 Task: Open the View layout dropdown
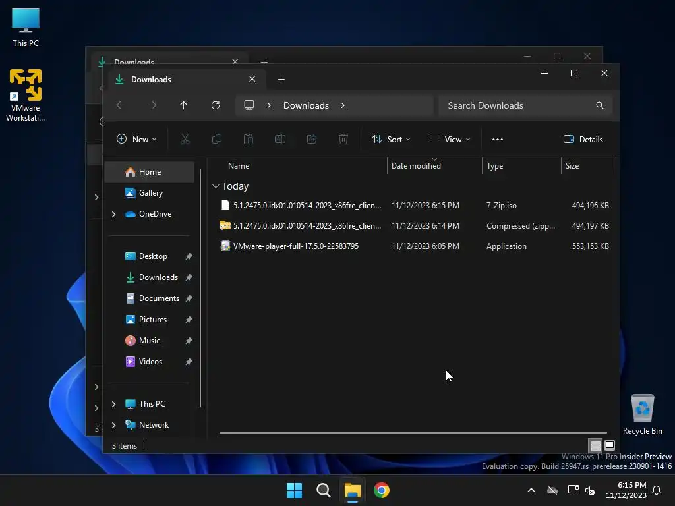point(450,140)
